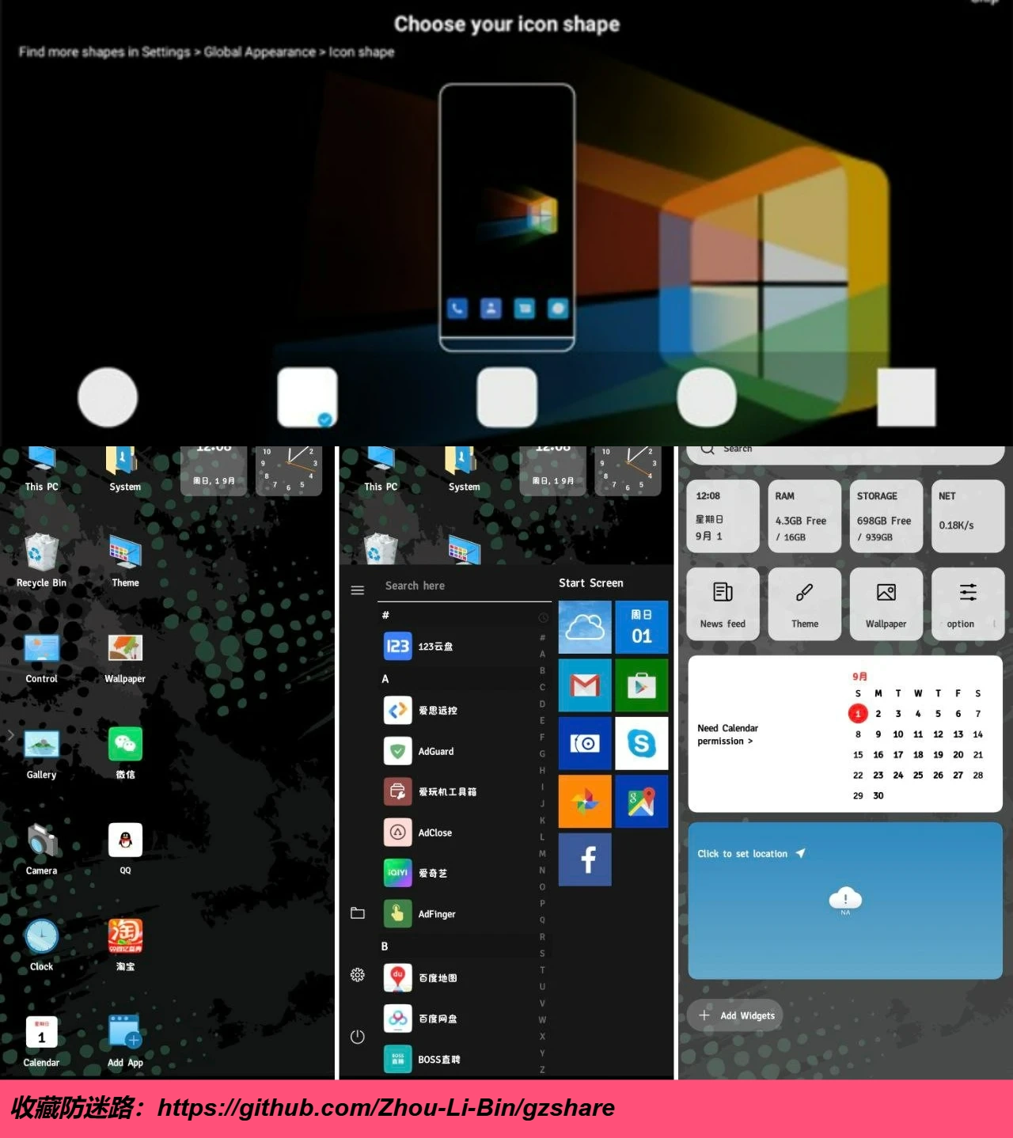Open the Wallpaper widget button
The width and height of the screenshot is (1013, 1138).
point(886,603)
